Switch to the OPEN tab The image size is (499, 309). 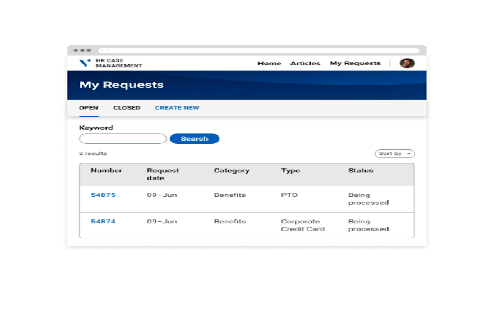point(89,107)
